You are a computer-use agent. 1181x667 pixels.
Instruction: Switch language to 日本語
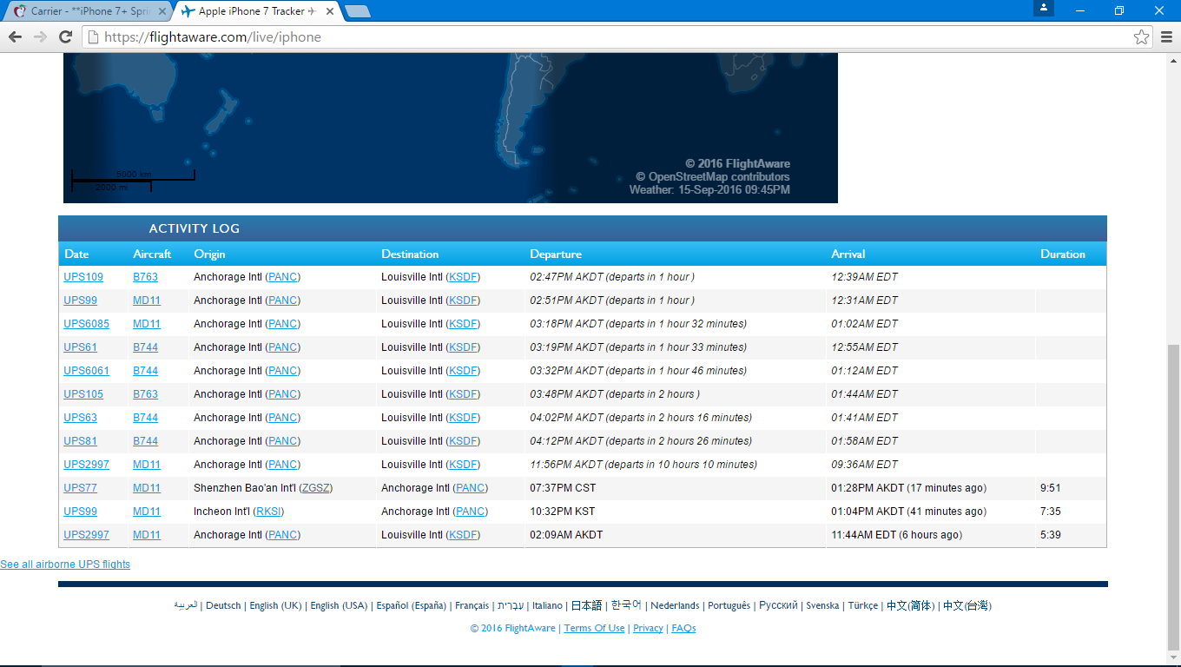click(586, 606)
